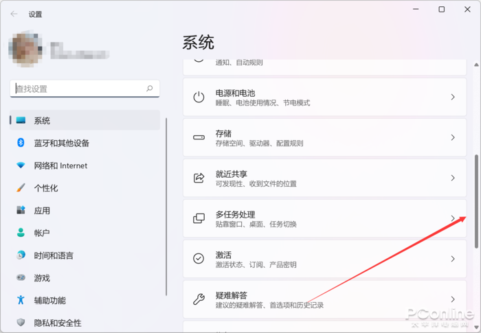This screenshot has height=333, width=481.
Task: Expand the 多任务处理 chevron arrow
Action: (453, 218)
